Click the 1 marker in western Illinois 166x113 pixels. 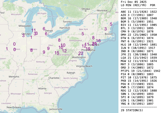coord(7,49)
